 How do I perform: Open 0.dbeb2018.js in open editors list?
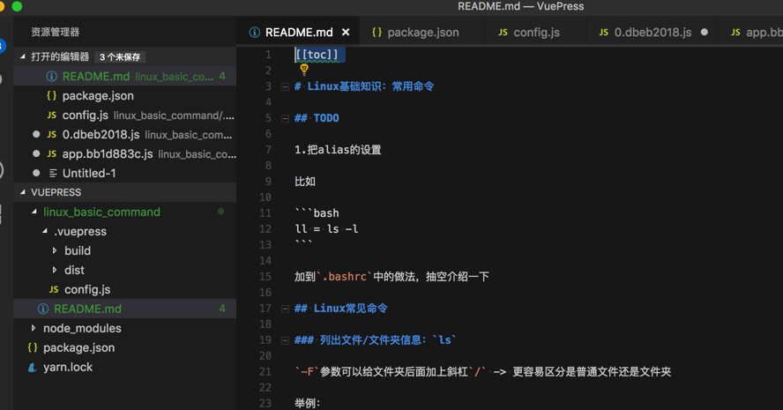point(125,135)
